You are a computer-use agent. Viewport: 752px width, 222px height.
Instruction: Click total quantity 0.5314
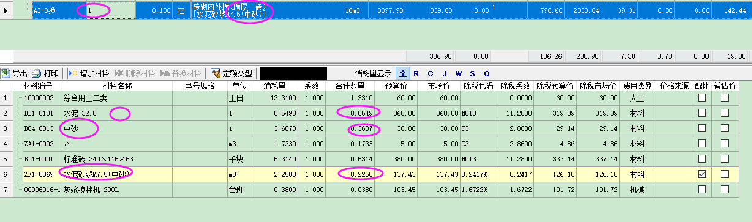click(x=350, y=159)
